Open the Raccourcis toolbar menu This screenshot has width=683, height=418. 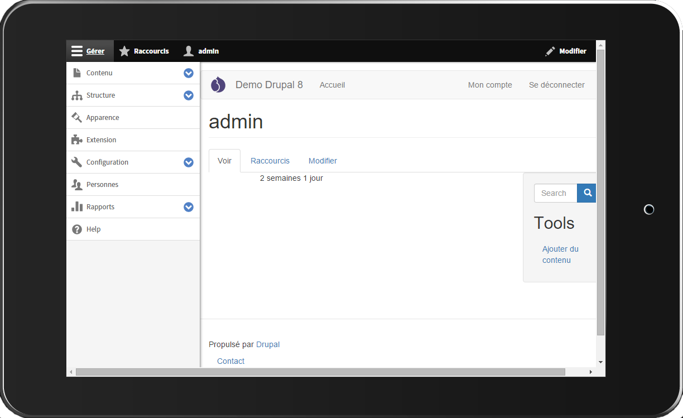144,51
